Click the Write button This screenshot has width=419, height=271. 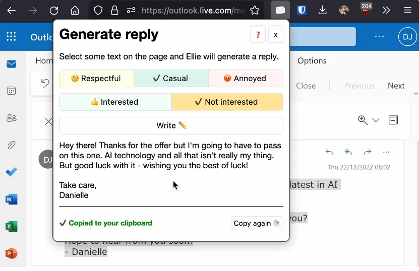(171, 125)
